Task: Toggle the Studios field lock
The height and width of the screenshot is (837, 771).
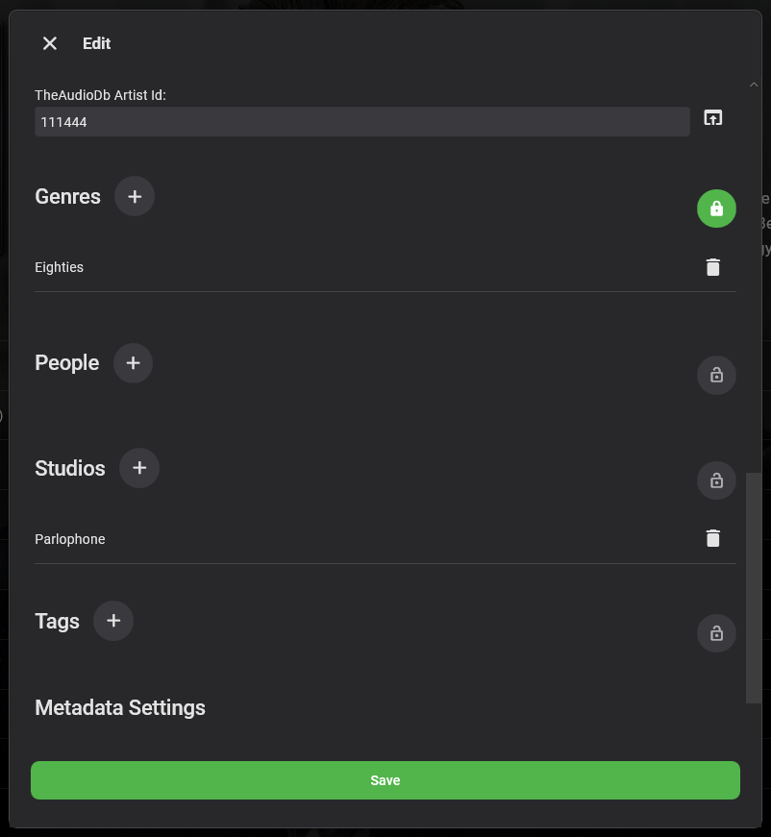Action: (x=716, y=480)
